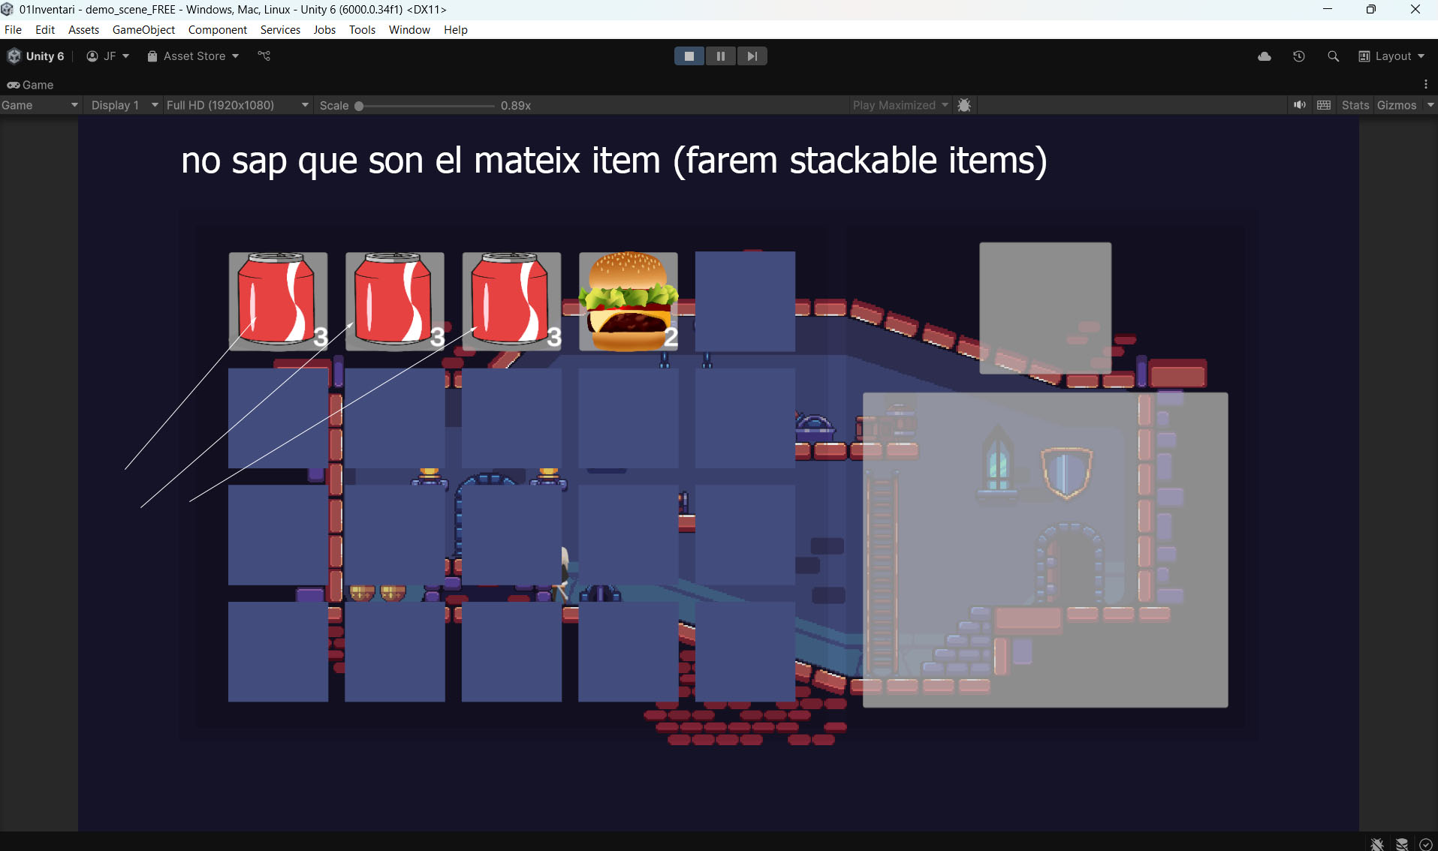Open the Asset Store button
This screenshot has height=851, width=1438.
click(193, 56)
